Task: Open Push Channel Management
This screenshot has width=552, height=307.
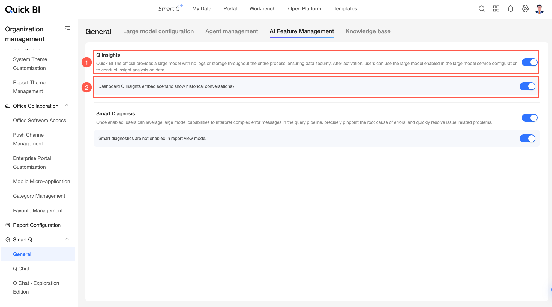Action: tap(29, 139)
